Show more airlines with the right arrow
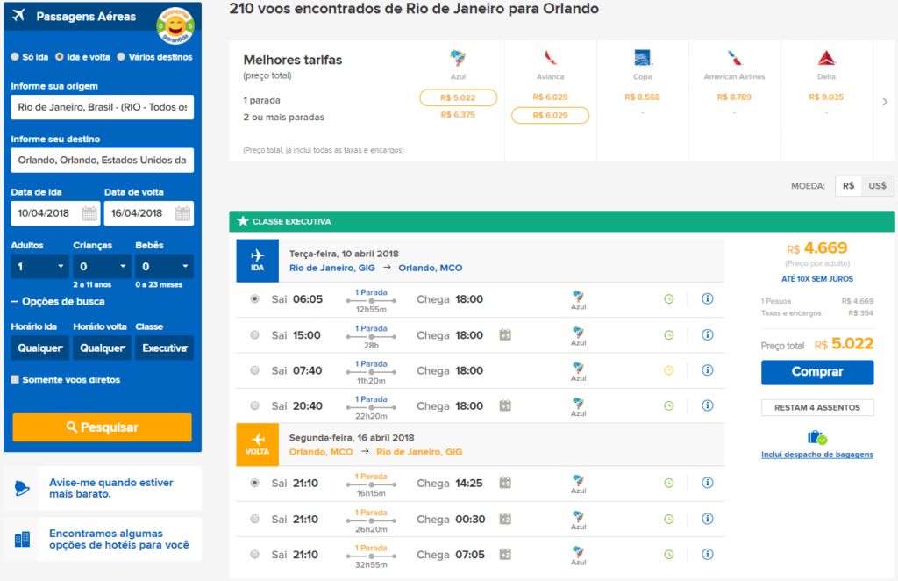This screenshot has width=898, height=581. point(885,102)
